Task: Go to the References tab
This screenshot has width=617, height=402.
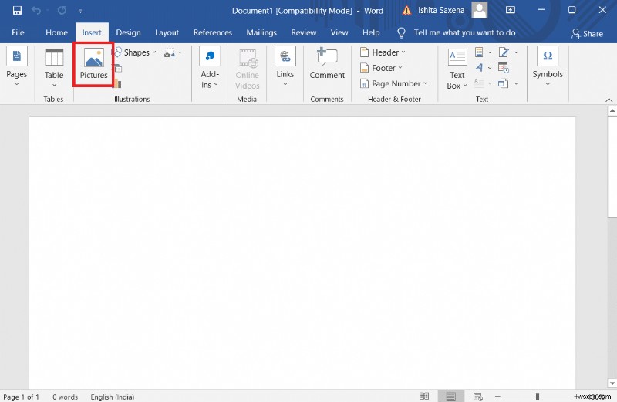Action: 213,32
